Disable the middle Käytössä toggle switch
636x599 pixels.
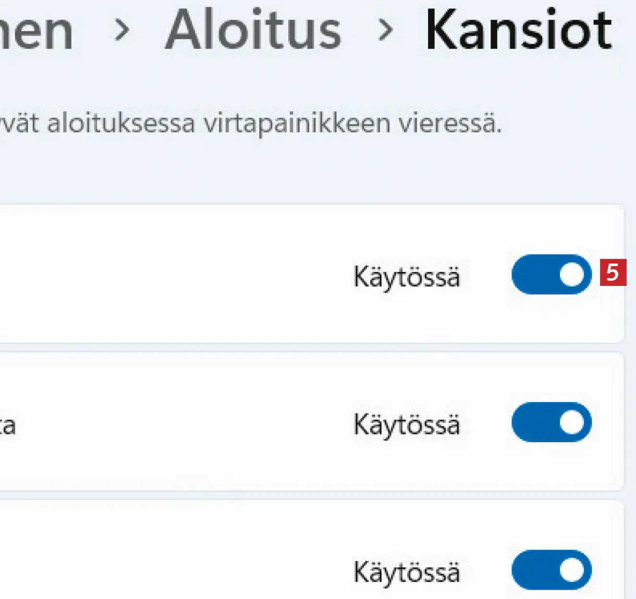[x=551, y=422]
